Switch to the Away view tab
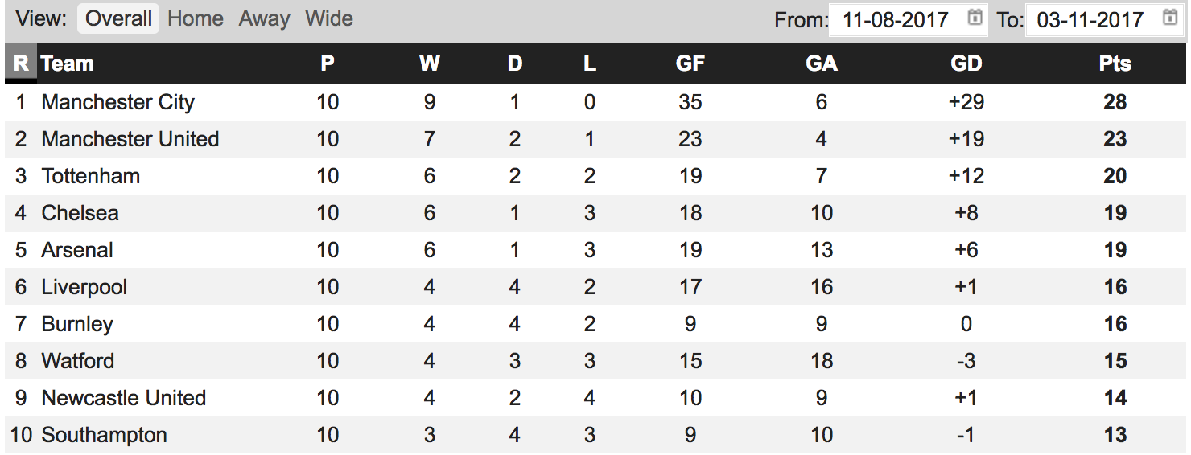1191x455 pixels. 264,18
